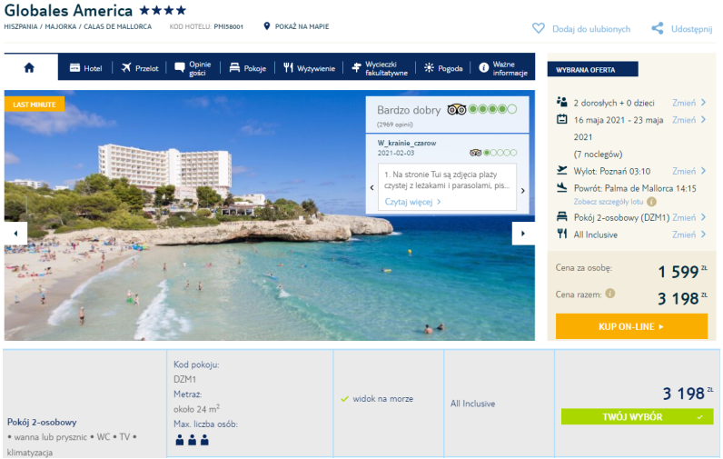723x459 pixels.
Task: Click the four-star hotel rating
Action: tap(163, 10)
